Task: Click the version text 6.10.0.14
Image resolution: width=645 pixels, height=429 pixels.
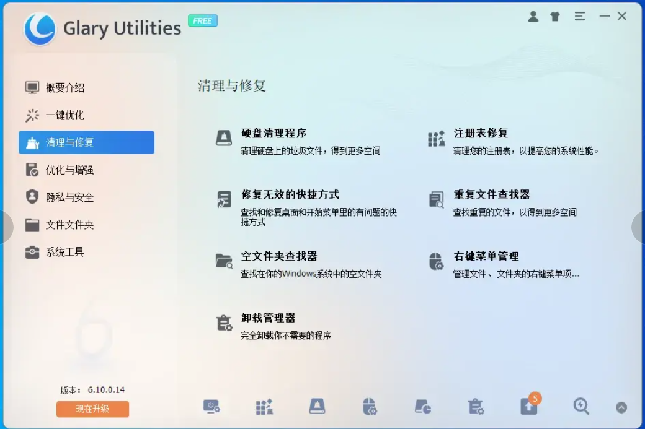Action: pos(106,389)
